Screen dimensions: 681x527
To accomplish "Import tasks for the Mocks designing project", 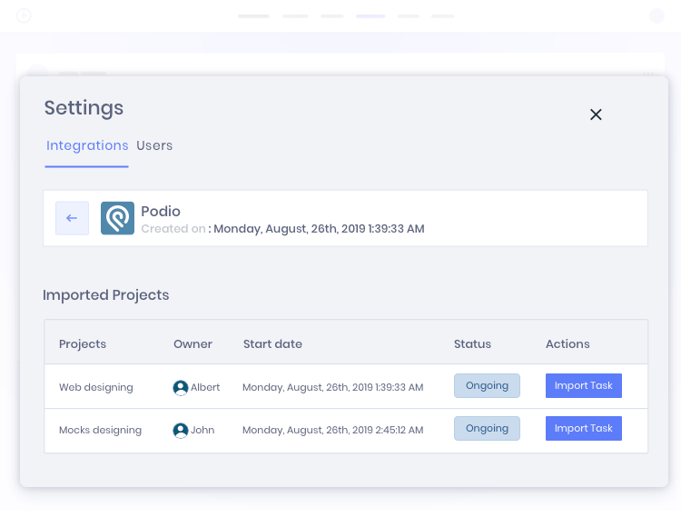I will (583, 428).
